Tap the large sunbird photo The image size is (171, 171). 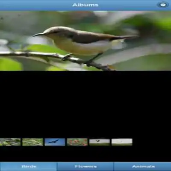pyautogui.click(x=85, y=41)
